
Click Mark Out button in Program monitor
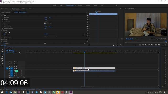(136, 45)
